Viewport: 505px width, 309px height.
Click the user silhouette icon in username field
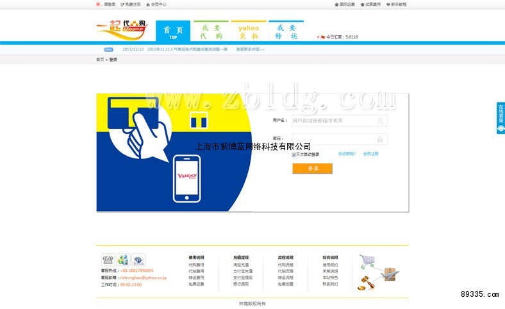[380, 121]
